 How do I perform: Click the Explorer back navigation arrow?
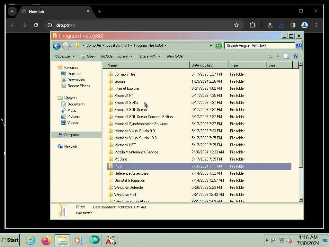click(57, 46)
